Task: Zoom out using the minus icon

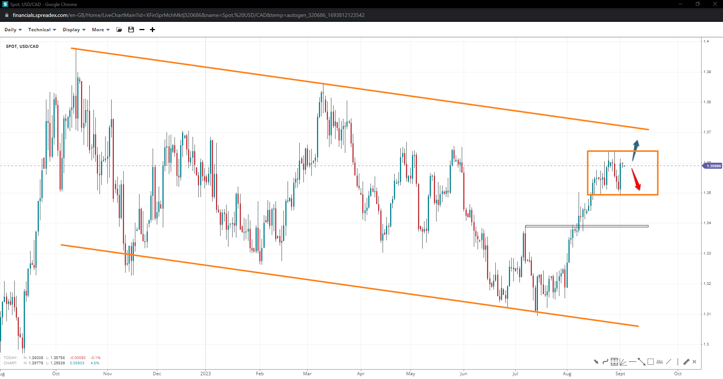Action: (142, 30)
